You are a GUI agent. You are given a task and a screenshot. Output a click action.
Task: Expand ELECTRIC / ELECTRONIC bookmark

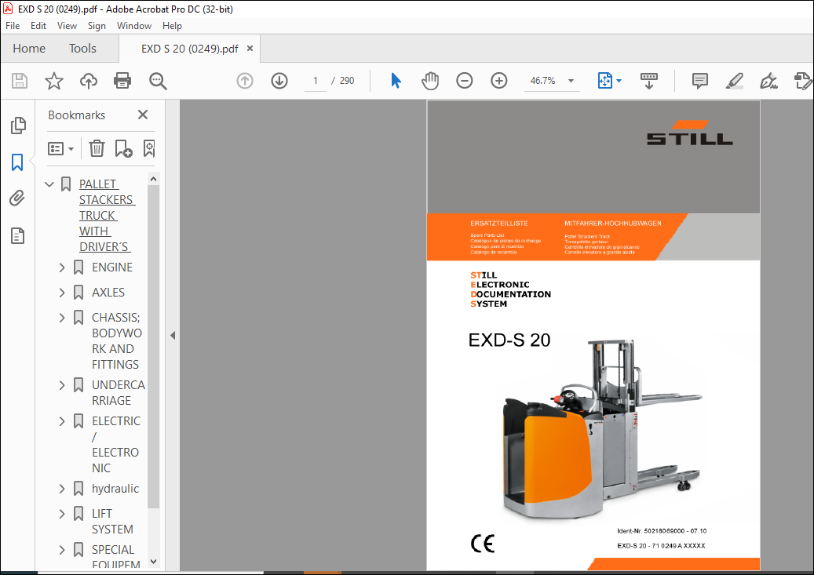coord(62,421)
